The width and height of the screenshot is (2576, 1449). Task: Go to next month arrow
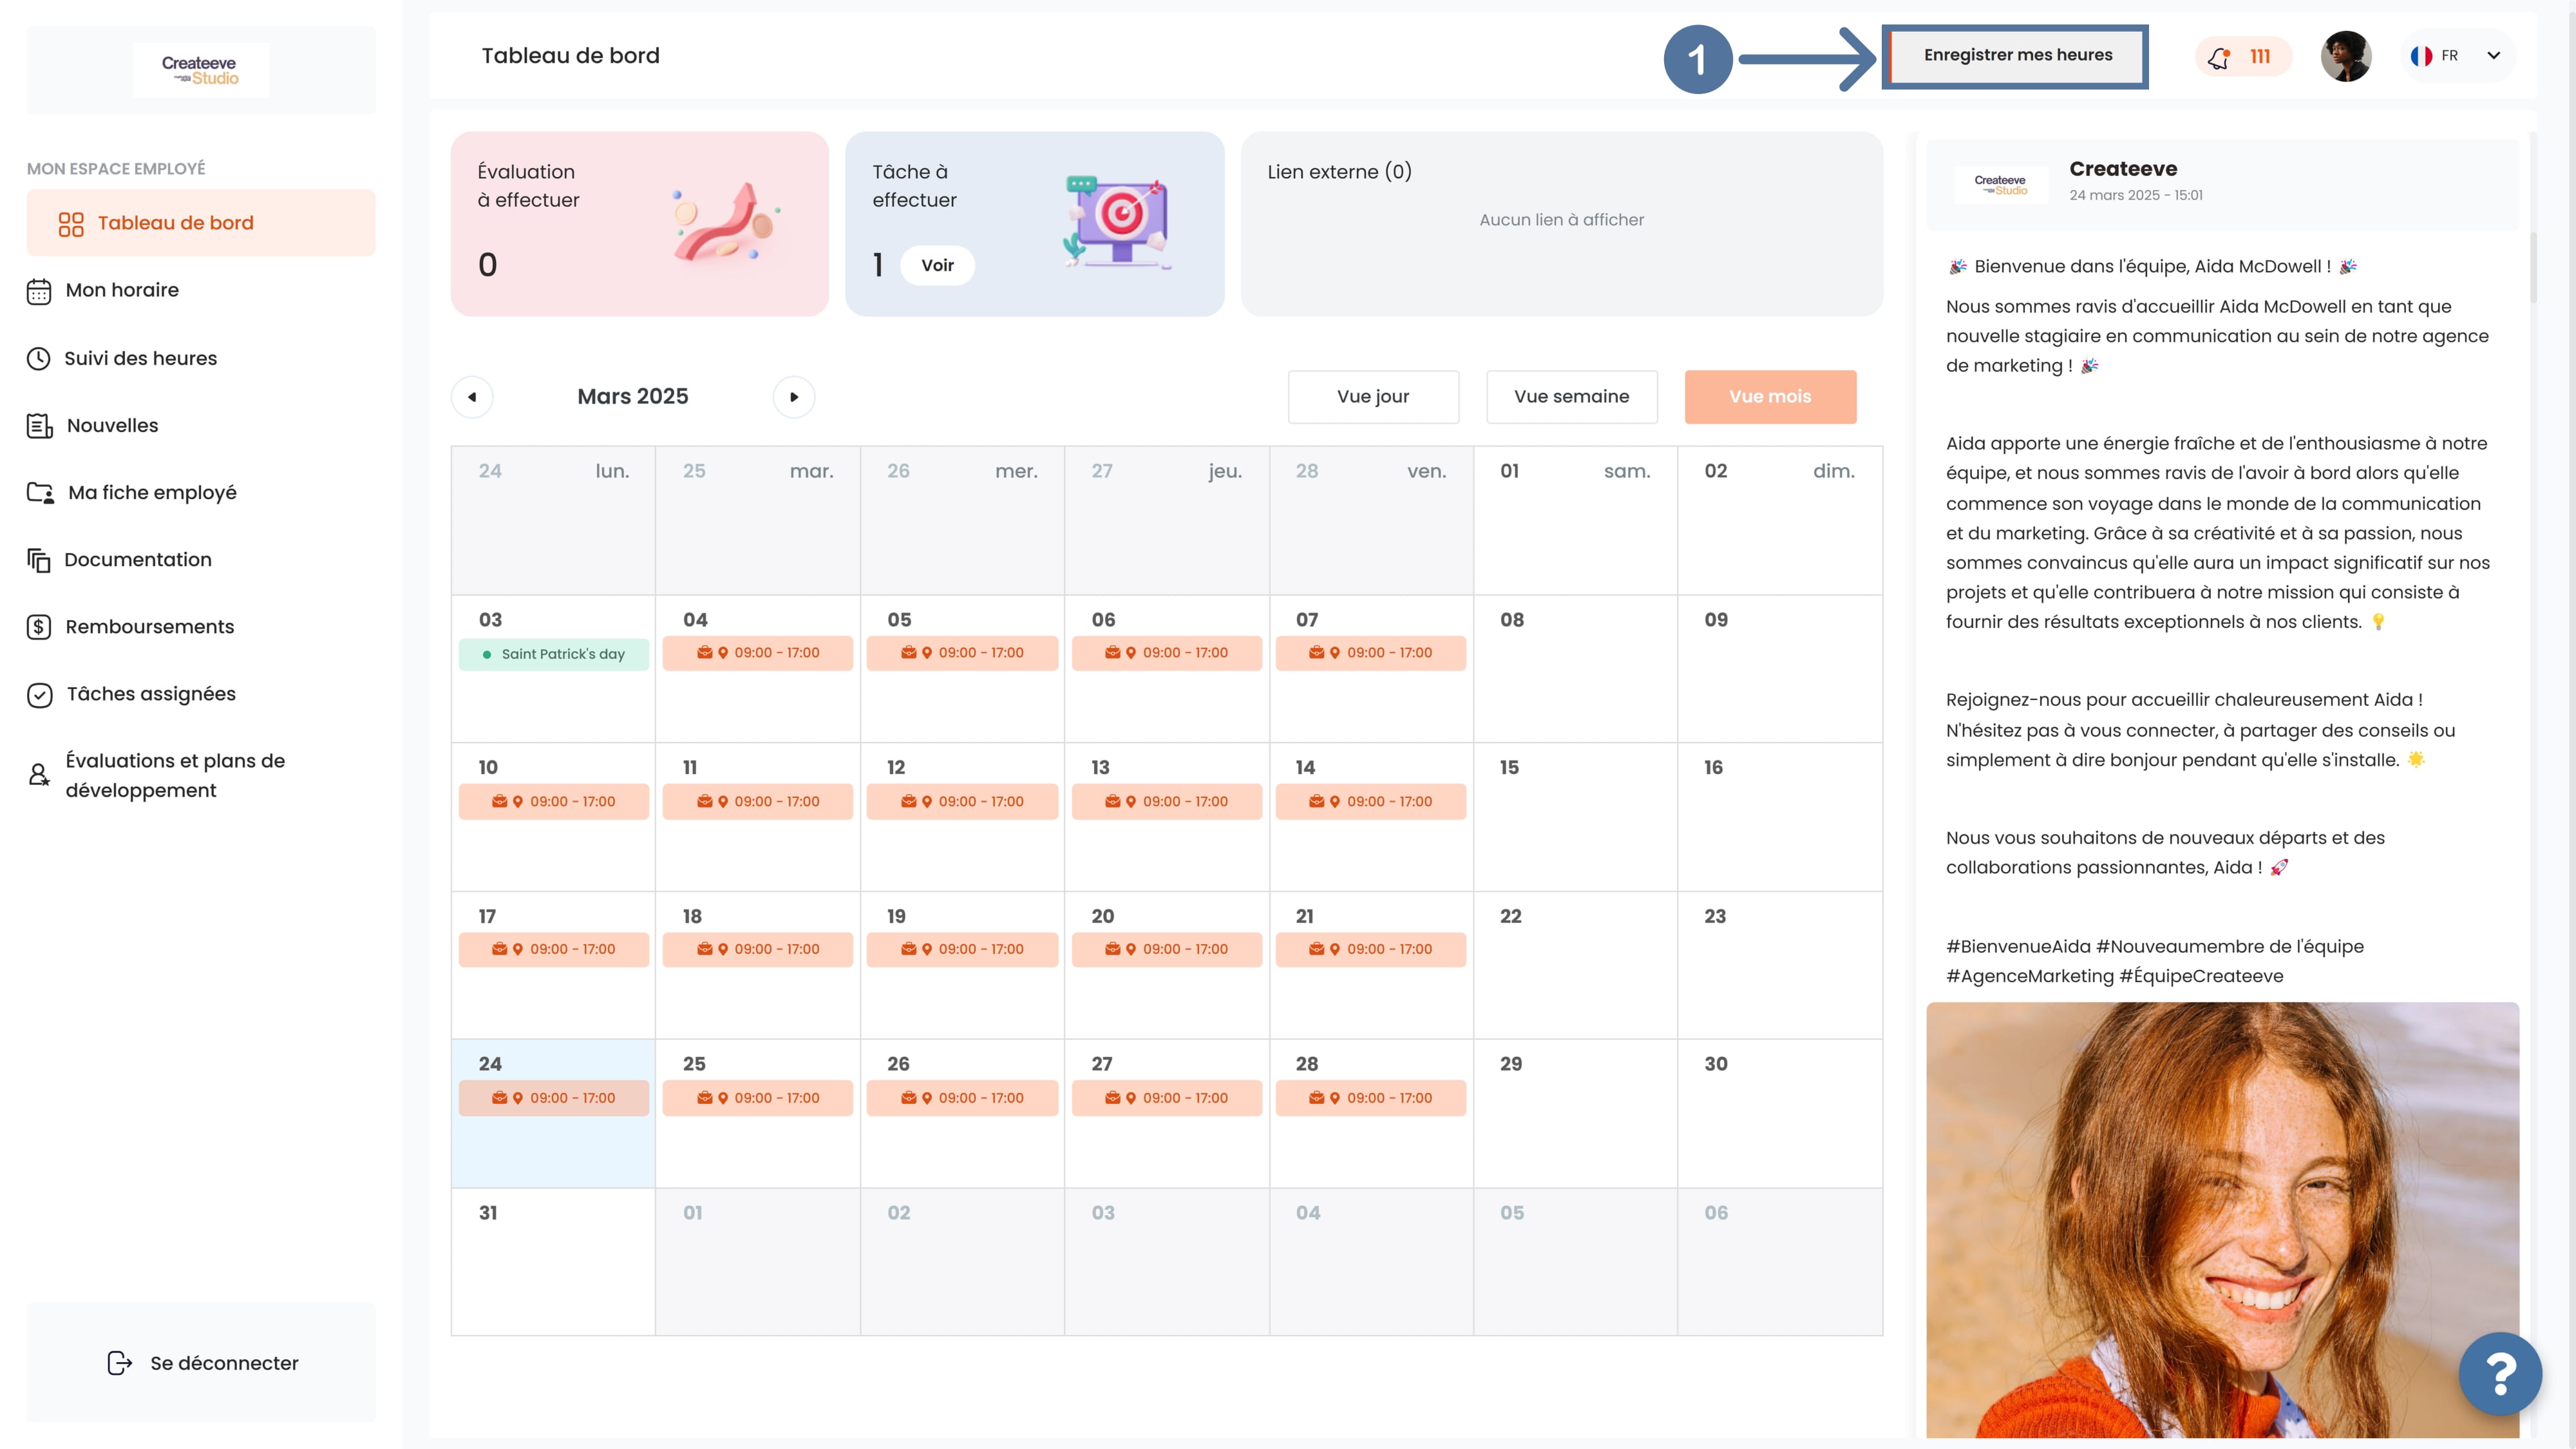coord(794,397)
